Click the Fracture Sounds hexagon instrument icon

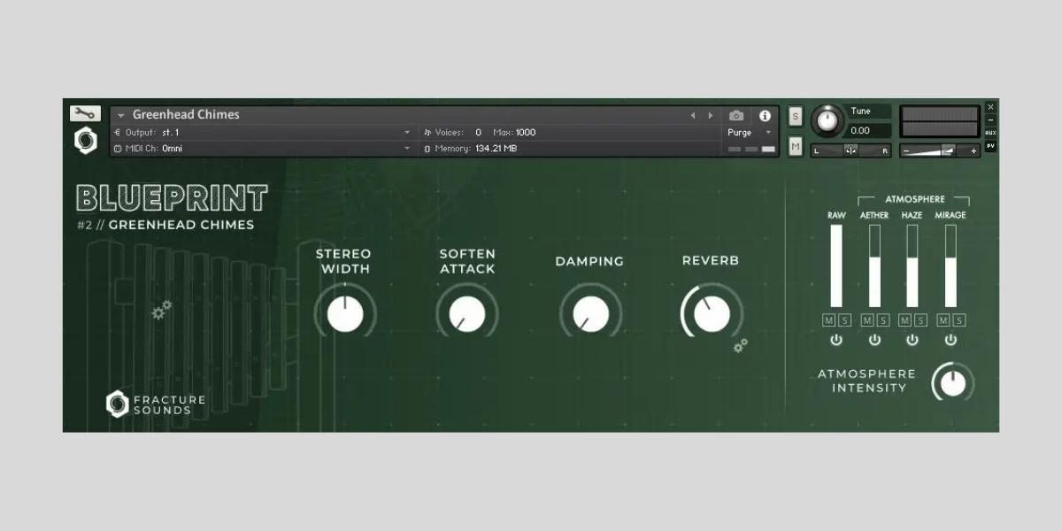pos(86,140)
